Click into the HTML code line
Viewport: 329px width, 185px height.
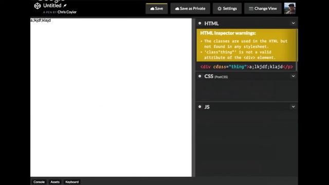pos(247,67)
